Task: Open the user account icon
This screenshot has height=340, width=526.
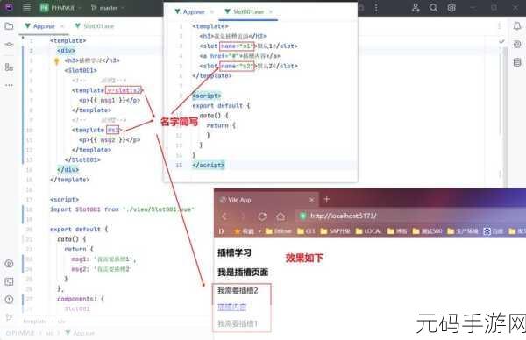Action: click(x=416, y=7)
